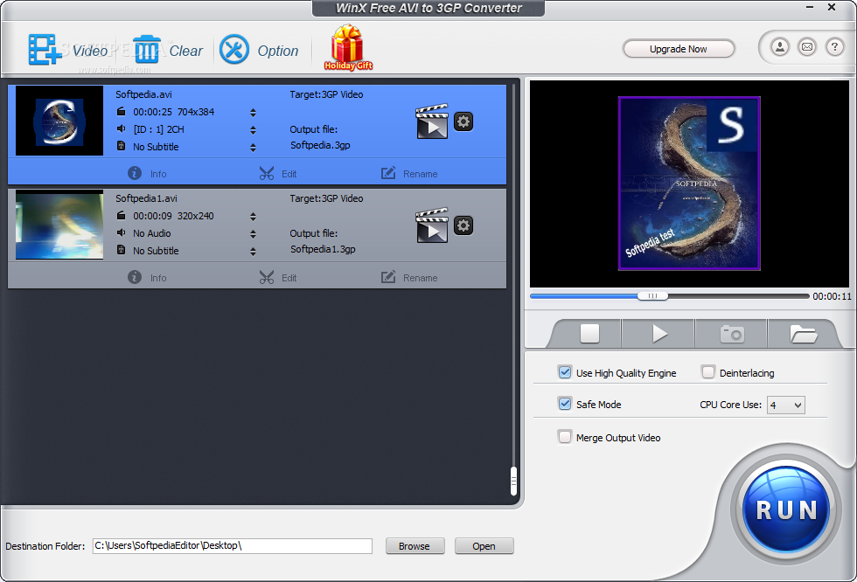This screenshot has height=582, width=857.
Task: Open the CPU Core Use dropdown
Action: point(786,405)
